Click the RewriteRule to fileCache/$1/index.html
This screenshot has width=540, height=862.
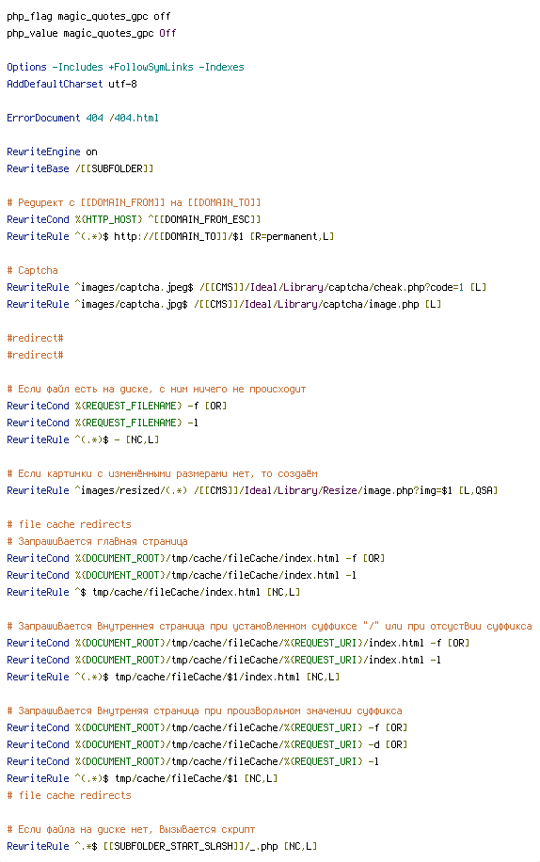[x=174, y=677]
